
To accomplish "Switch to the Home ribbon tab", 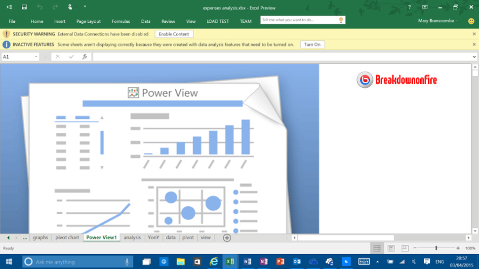I will (x=37, y=21).
